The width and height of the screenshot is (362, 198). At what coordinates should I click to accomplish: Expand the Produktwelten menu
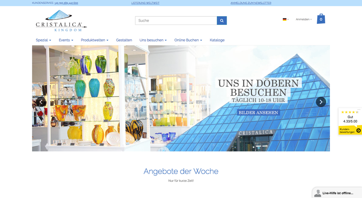(95, 40)
